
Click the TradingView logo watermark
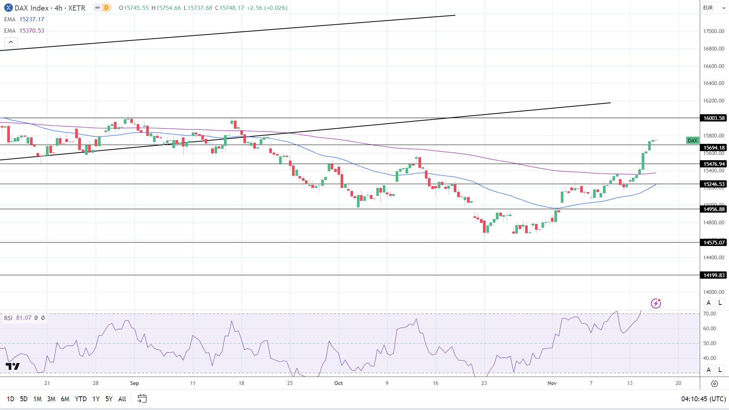(13, 366)
